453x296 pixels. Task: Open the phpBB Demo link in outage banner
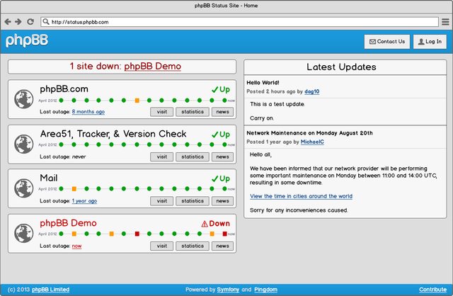pyautogui.click(x=153, y=66)
